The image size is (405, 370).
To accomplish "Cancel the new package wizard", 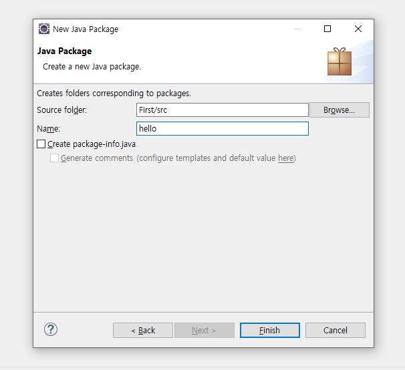I will 335,330.
